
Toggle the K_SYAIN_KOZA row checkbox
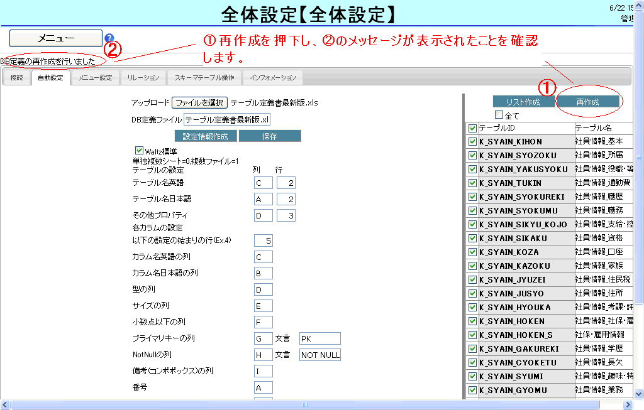click(472, 252)
